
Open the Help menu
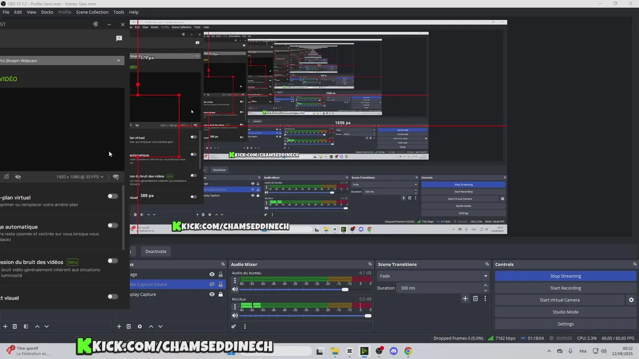click(x=134, y=12)
